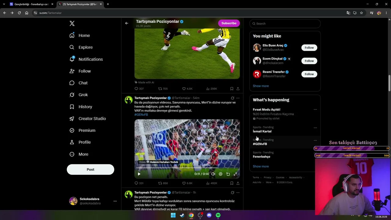
Task: Open Premium from the sidebar
Action: coord(82,130)
